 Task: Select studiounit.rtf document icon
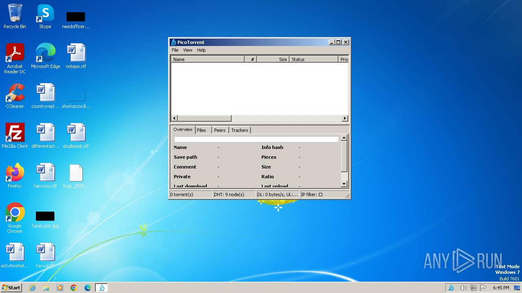click(76, 136)
